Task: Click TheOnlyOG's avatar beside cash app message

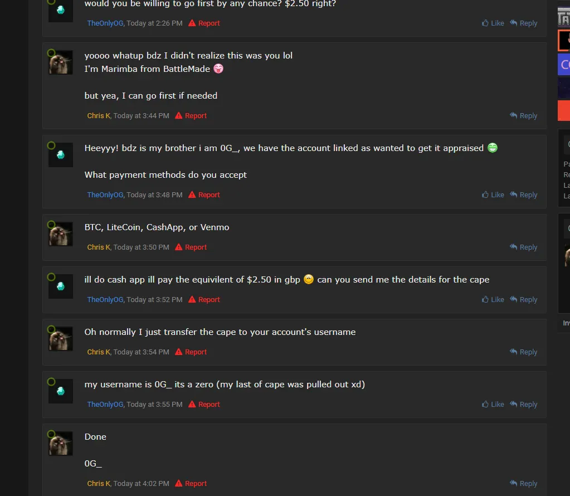Action: click(61, 286)
